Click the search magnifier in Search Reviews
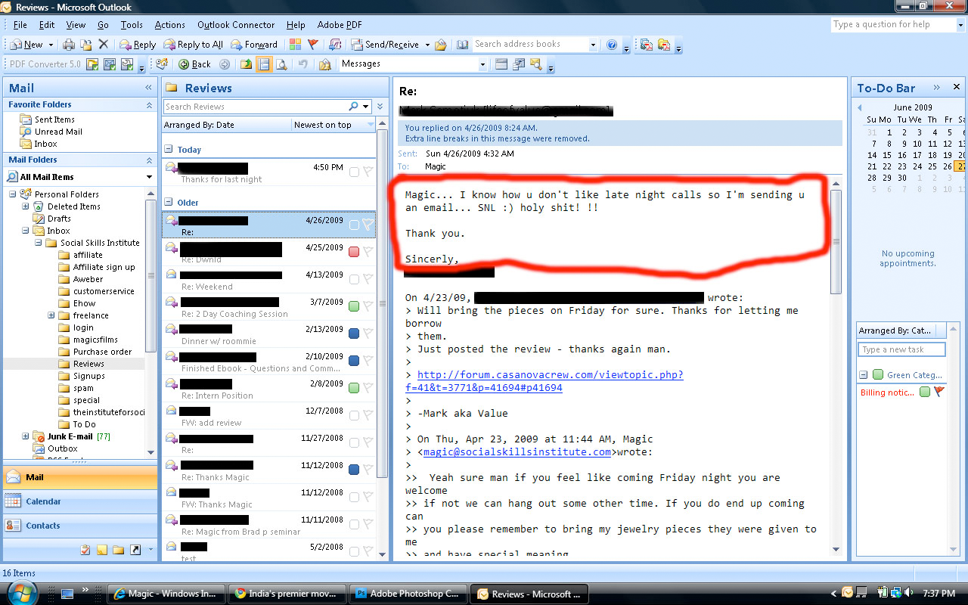This screenshot has height=605, width=968. click(x=353, y=107)
